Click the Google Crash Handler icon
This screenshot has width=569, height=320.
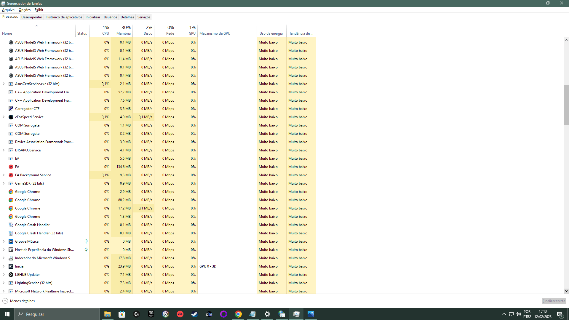click(11, 225)
